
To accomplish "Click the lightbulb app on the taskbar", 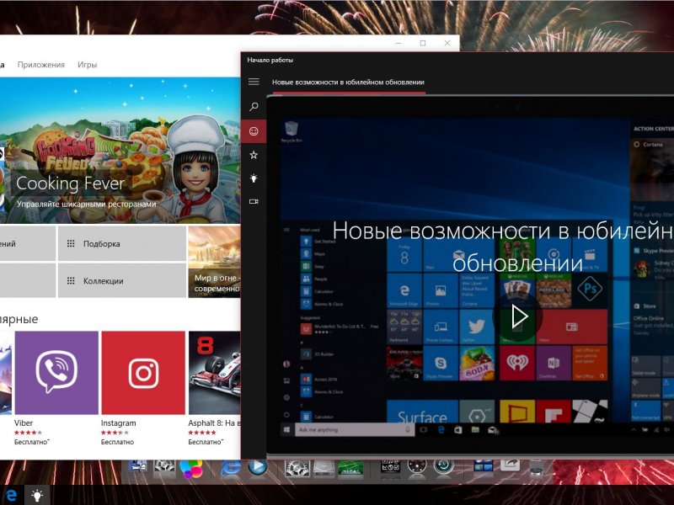I will click(37, 496).
